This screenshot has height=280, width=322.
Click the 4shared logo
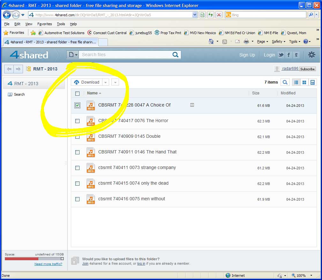tap(29, 55)
